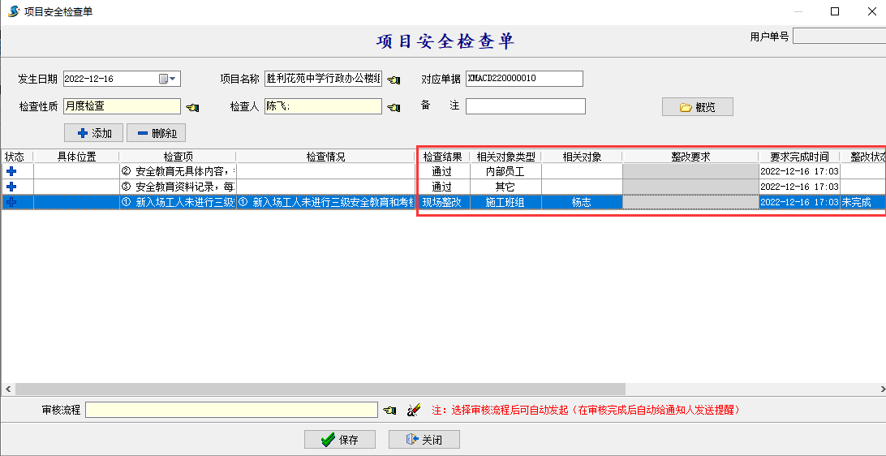Click into the 备注 input field
886x456 pixels.
tap(525, 106)
